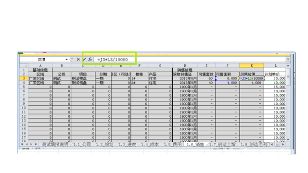The height and width of the screenshot is (173, 308).
Task: Click the vertical scrollbar down arrow
Action: pos(288,139)
